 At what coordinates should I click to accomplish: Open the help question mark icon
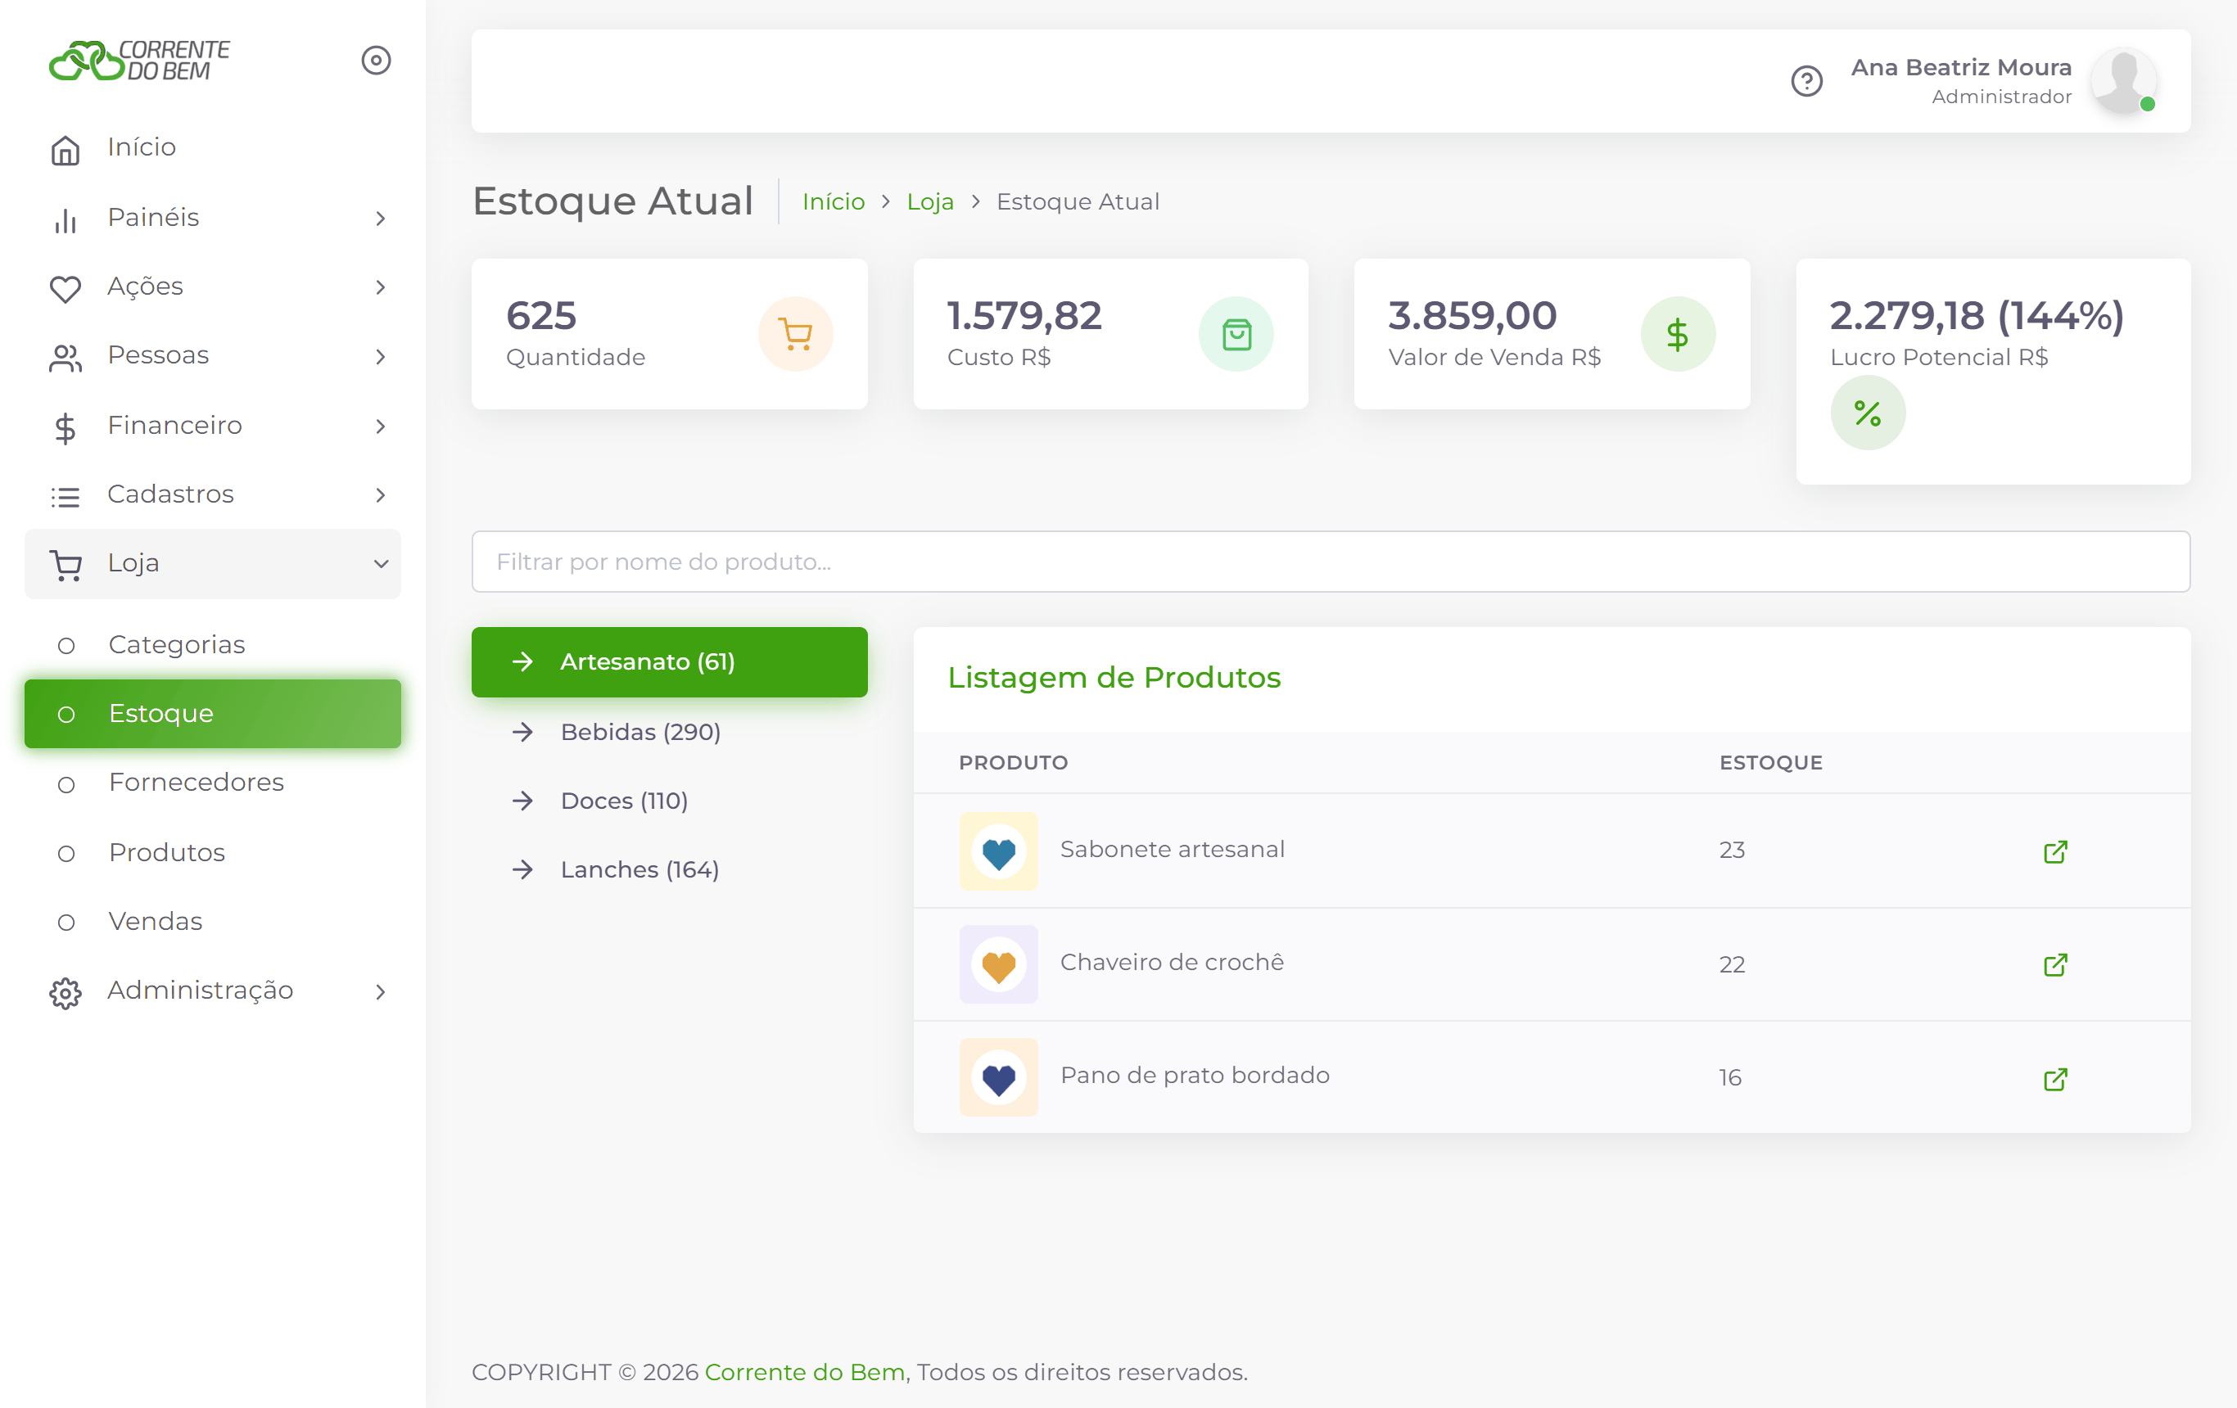pos(1806,81)
